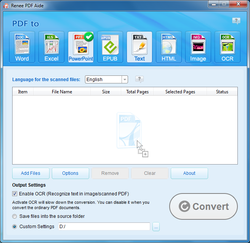Screen dimensions: 250x243
Task: Close the Renee PDF Aide window
Action: click(238, 4)
